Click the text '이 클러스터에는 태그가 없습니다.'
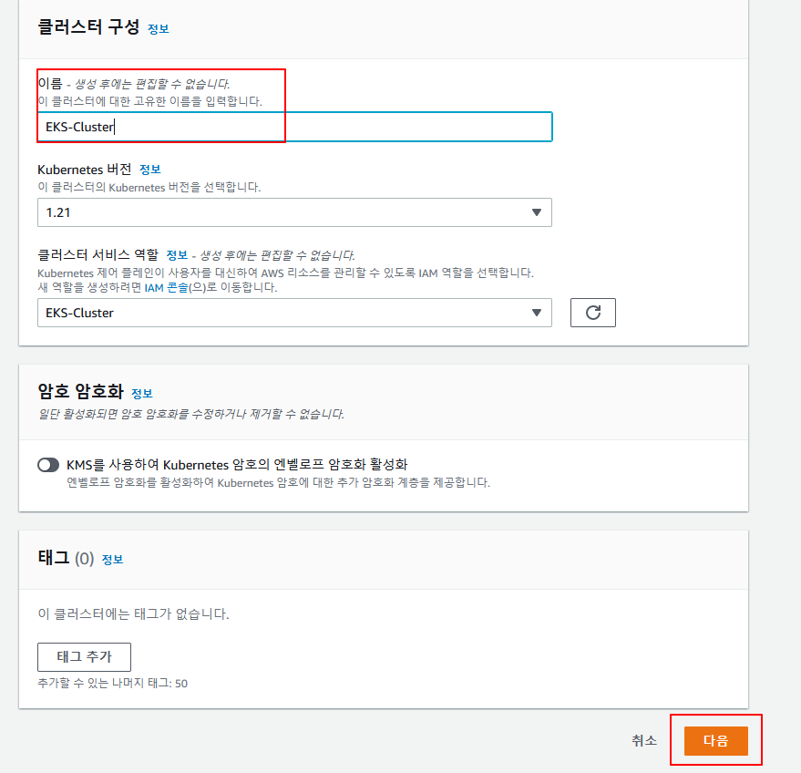This screenshot has width=801, height=773. pos(133,613)
